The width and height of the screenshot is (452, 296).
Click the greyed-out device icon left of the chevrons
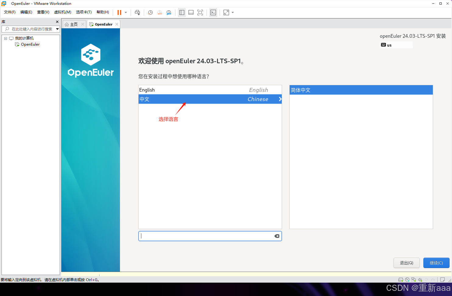(x=427, y=280)
